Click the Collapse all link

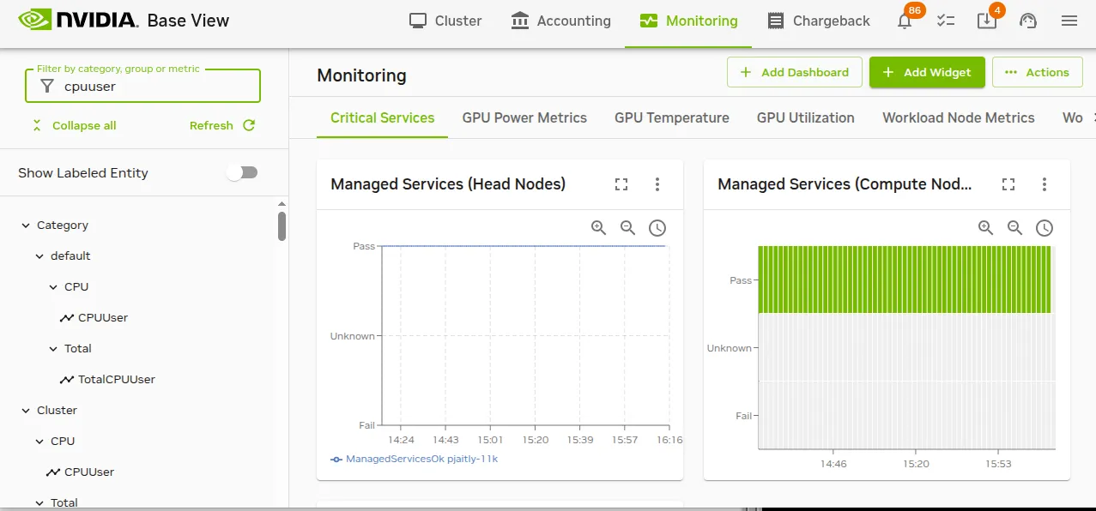(x=84, y=125)
